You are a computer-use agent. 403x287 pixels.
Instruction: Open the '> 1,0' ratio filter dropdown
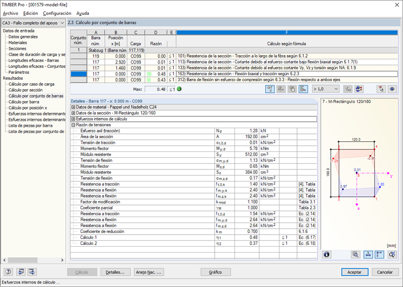click(x=326, y=89)
